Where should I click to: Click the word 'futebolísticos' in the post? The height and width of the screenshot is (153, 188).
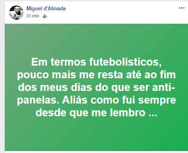point(125,62)
